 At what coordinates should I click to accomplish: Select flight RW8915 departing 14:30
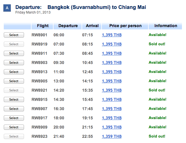[14, 99]
